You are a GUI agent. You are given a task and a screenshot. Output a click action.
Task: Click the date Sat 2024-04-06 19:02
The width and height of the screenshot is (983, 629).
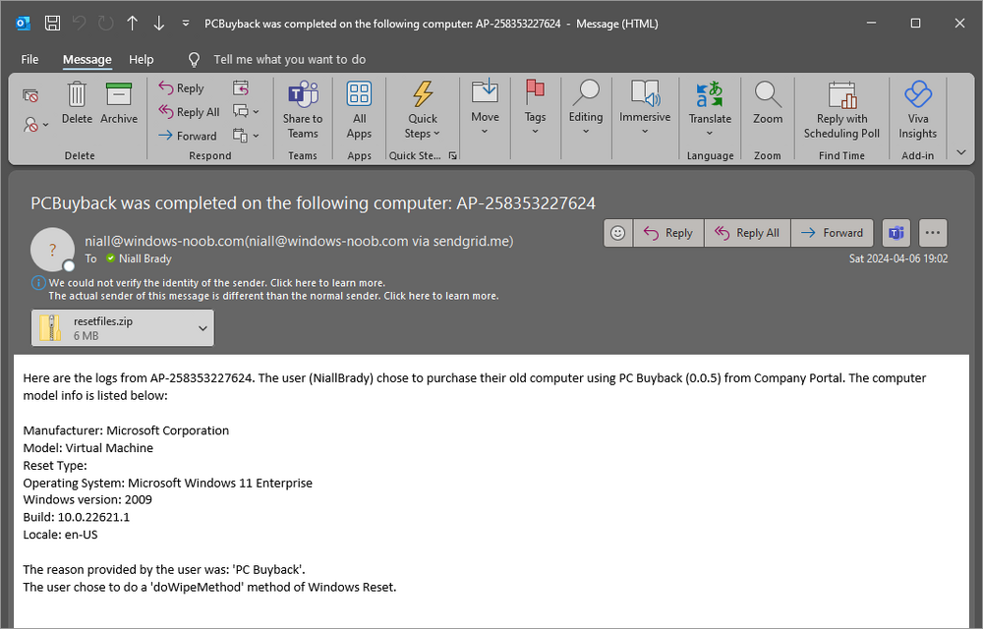[x=898, y=258]
